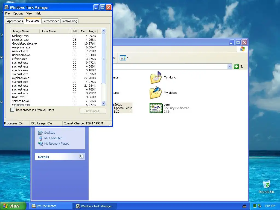
Task: Sort by the Mem Usage column header
Action: 88,31
